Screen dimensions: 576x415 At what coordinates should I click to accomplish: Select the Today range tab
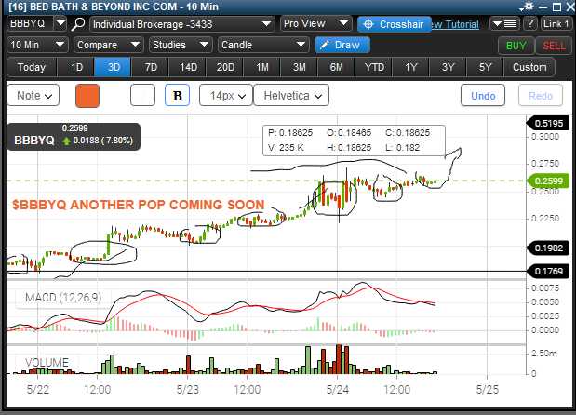32,67
